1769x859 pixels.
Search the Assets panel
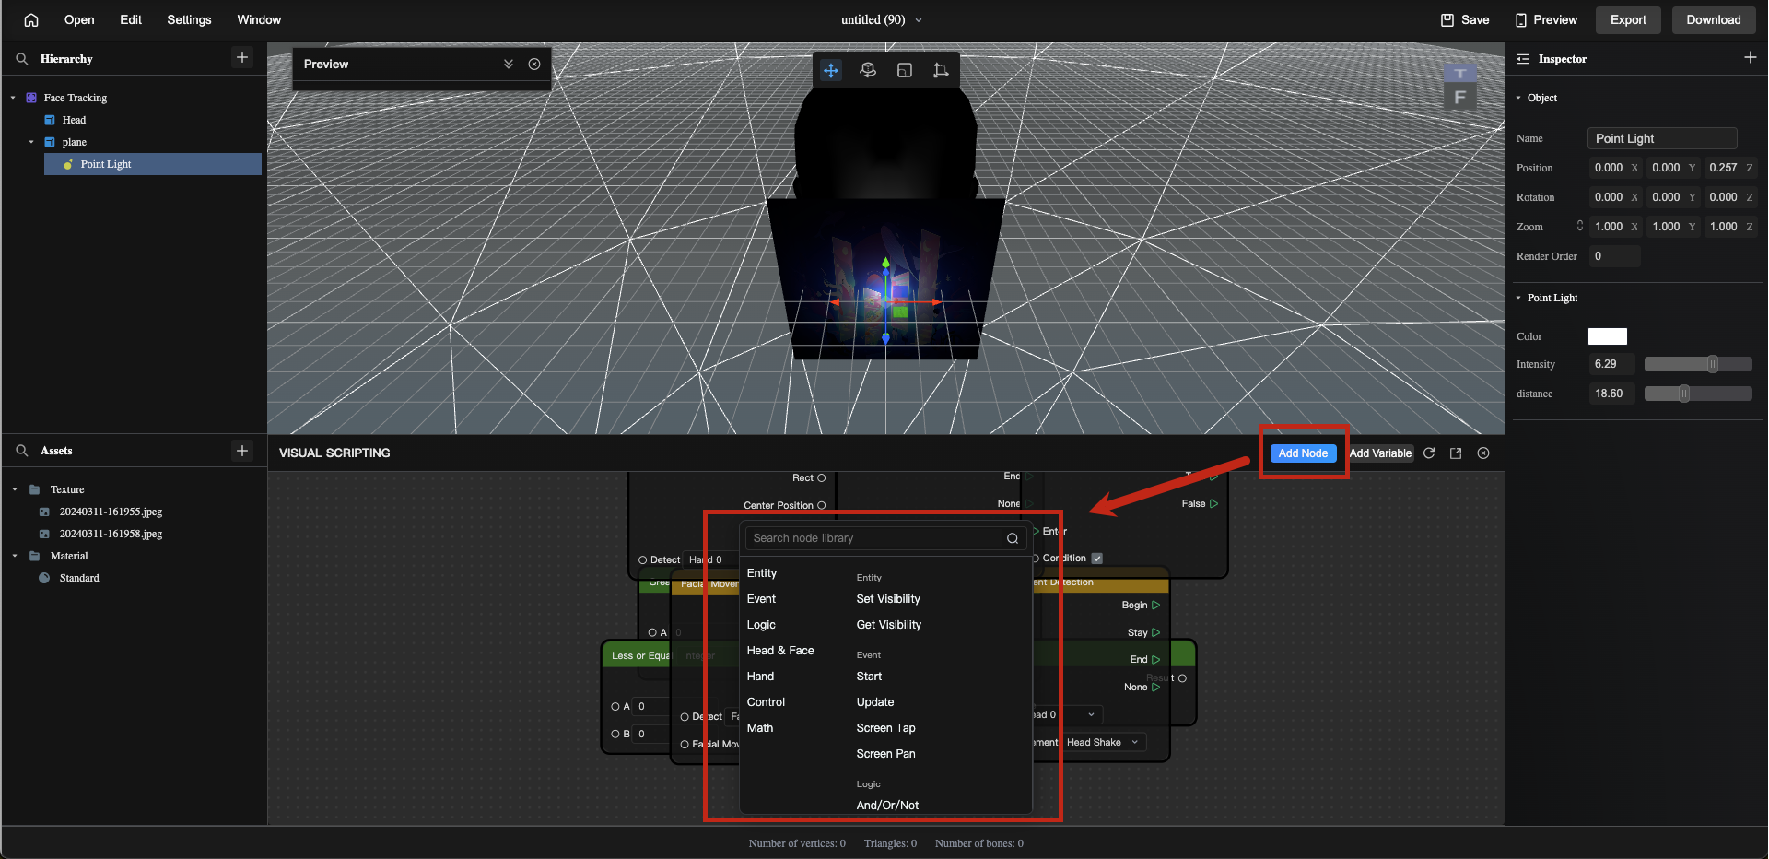22,451
